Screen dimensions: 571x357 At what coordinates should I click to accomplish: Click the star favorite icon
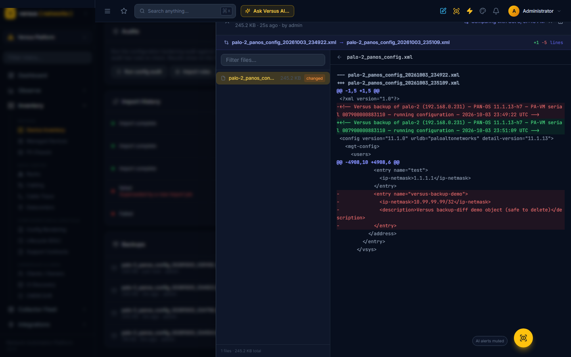click(124, 11)
